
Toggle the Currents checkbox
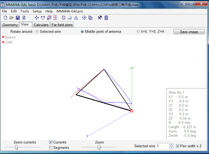point(51,142)
